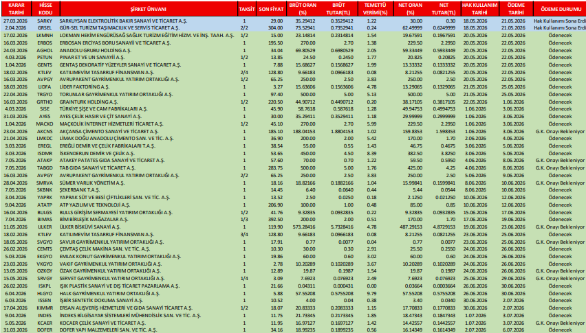Image resolution: width=586 pixels, height=333 pixels.
Task: Select the LKMNH stock code cell
Action: 45,36
